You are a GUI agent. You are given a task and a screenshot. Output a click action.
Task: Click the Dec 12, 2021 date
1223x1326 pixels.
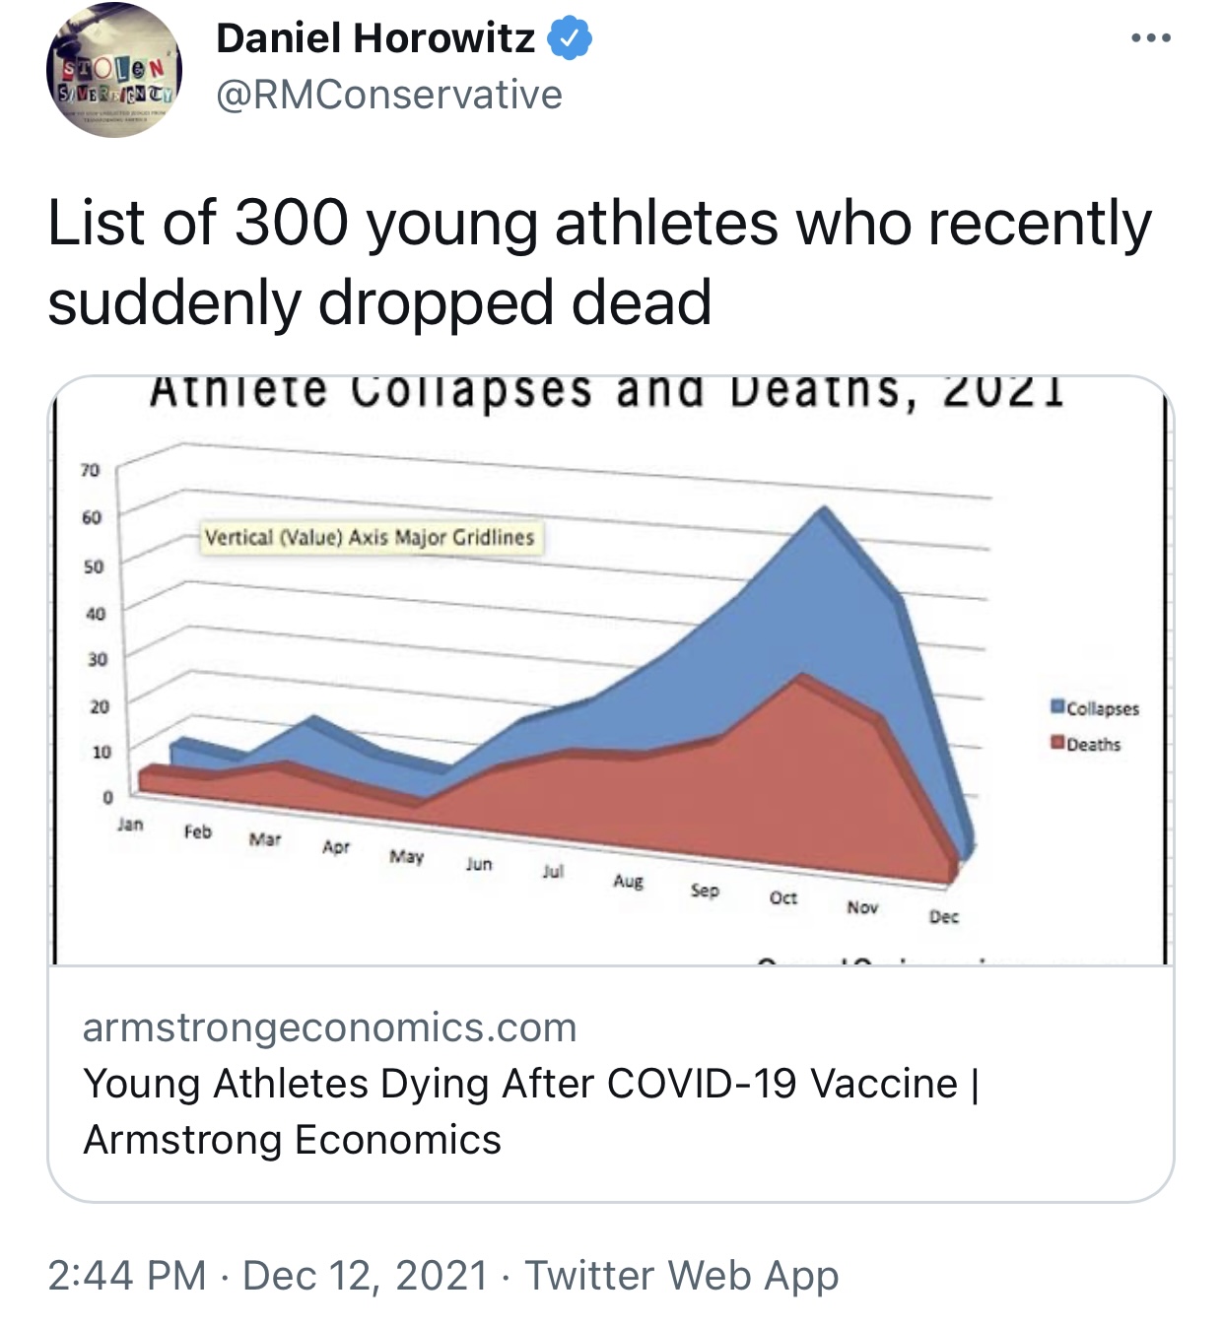tap(366, 1275)
